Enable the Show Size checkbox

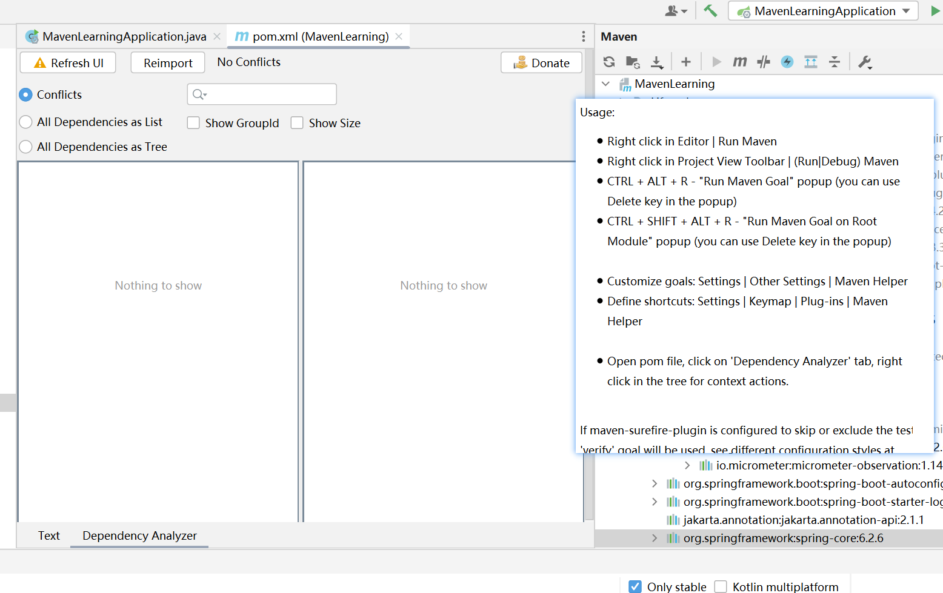pyautogui.click(x=297, y=123)
